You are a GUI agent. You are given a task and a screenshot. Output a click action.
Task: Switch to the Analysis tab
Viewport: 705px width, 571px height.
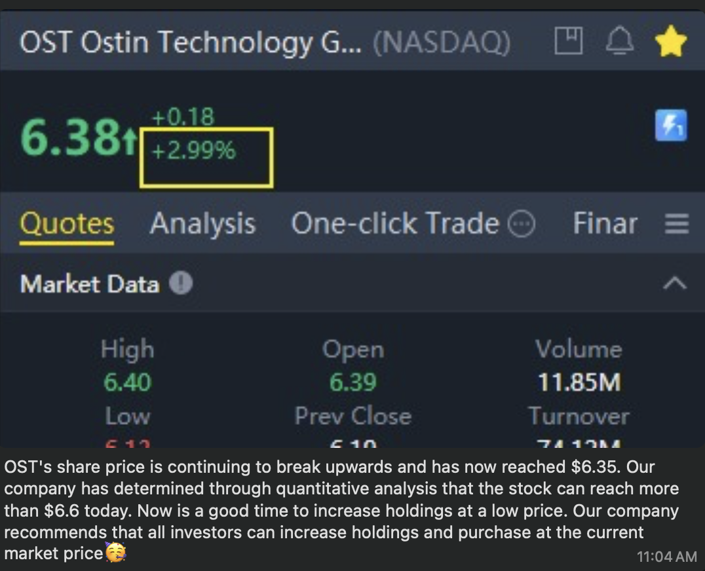(202, 223)
